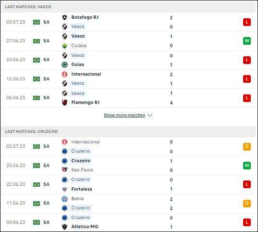Open Show more matches link
The height and width of the screenshot is (232, 258).
(x=124, y=115)
